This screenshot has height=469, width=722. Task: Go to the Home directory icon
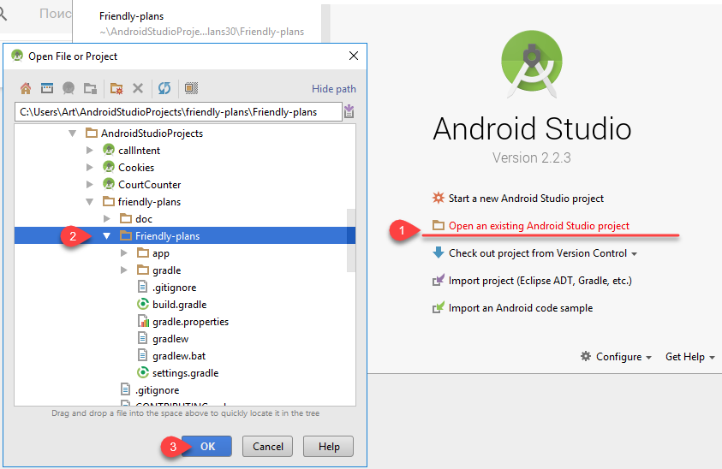(x=26, y=88)
